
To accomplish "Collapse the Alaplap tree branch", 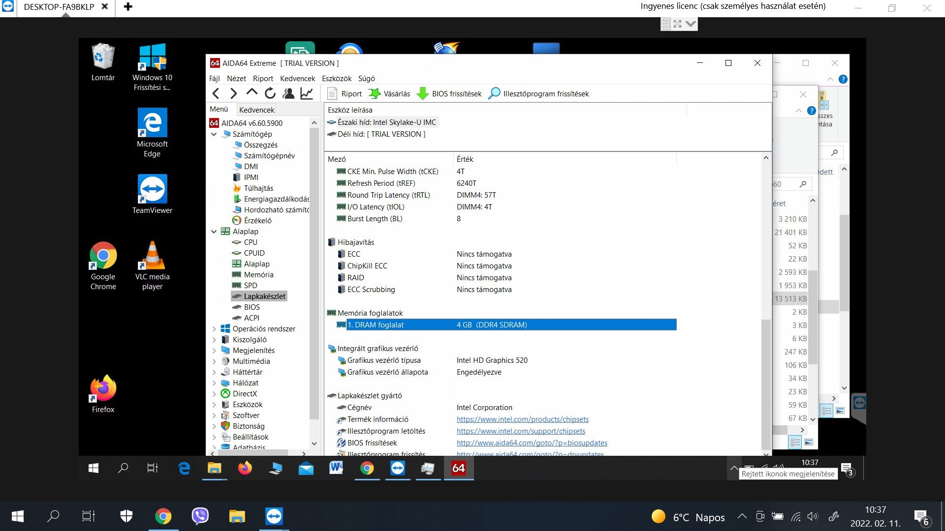I will tap(214, 231).
